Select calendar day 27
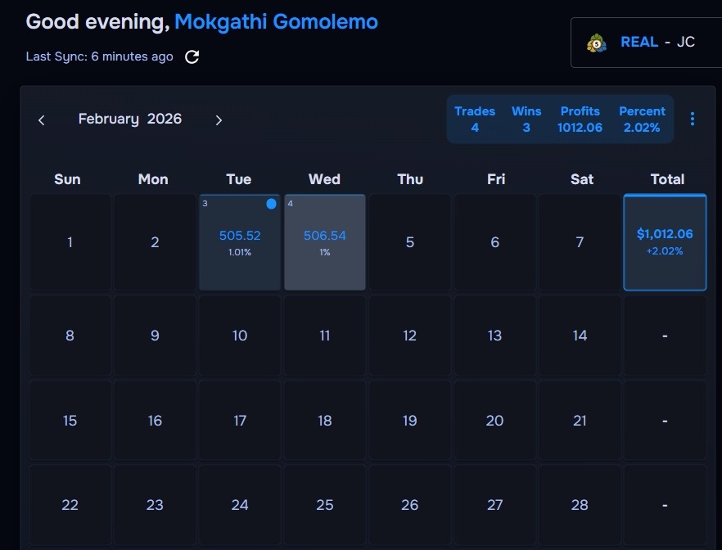The width and height of the screenshot is (722, 550). point(494,505)
